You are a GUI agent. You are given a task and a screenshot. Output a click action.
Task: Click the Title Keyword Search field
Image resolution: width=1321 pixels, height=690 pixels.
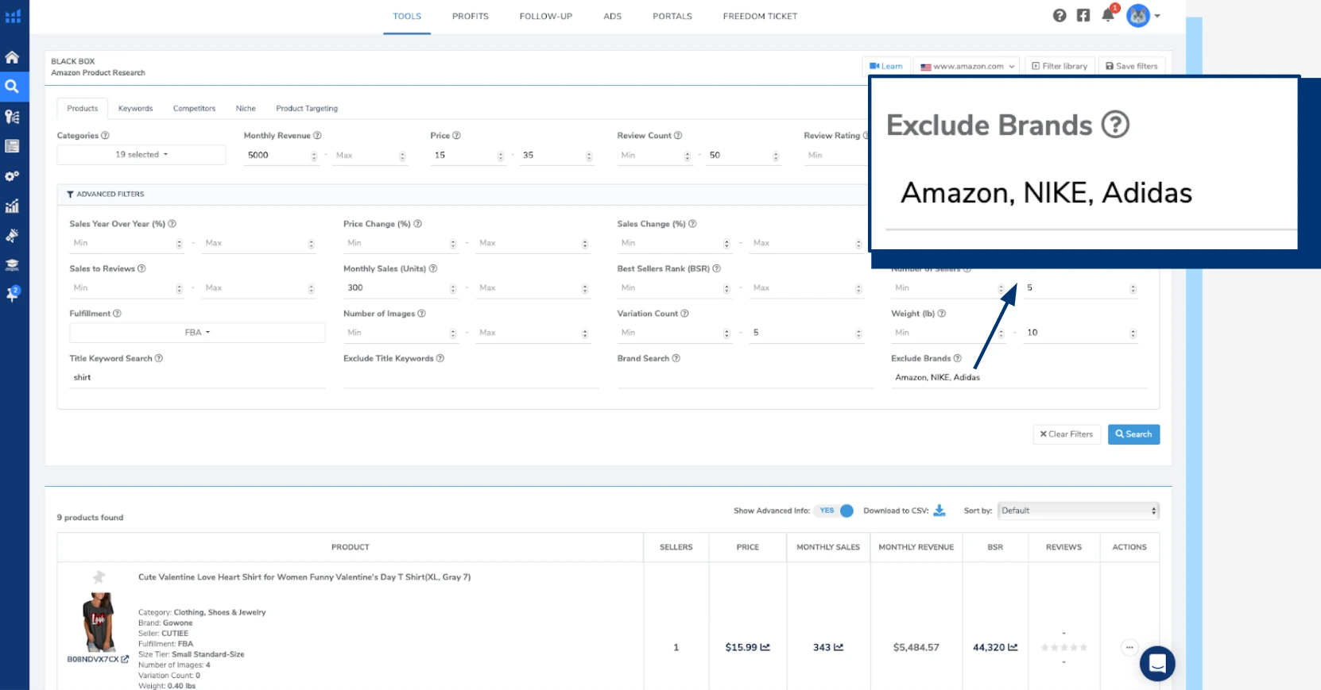click(197, 378)
